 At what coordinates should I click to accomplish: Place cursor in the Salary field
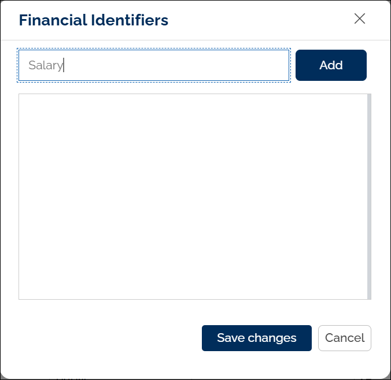click(x=154, y=65)
